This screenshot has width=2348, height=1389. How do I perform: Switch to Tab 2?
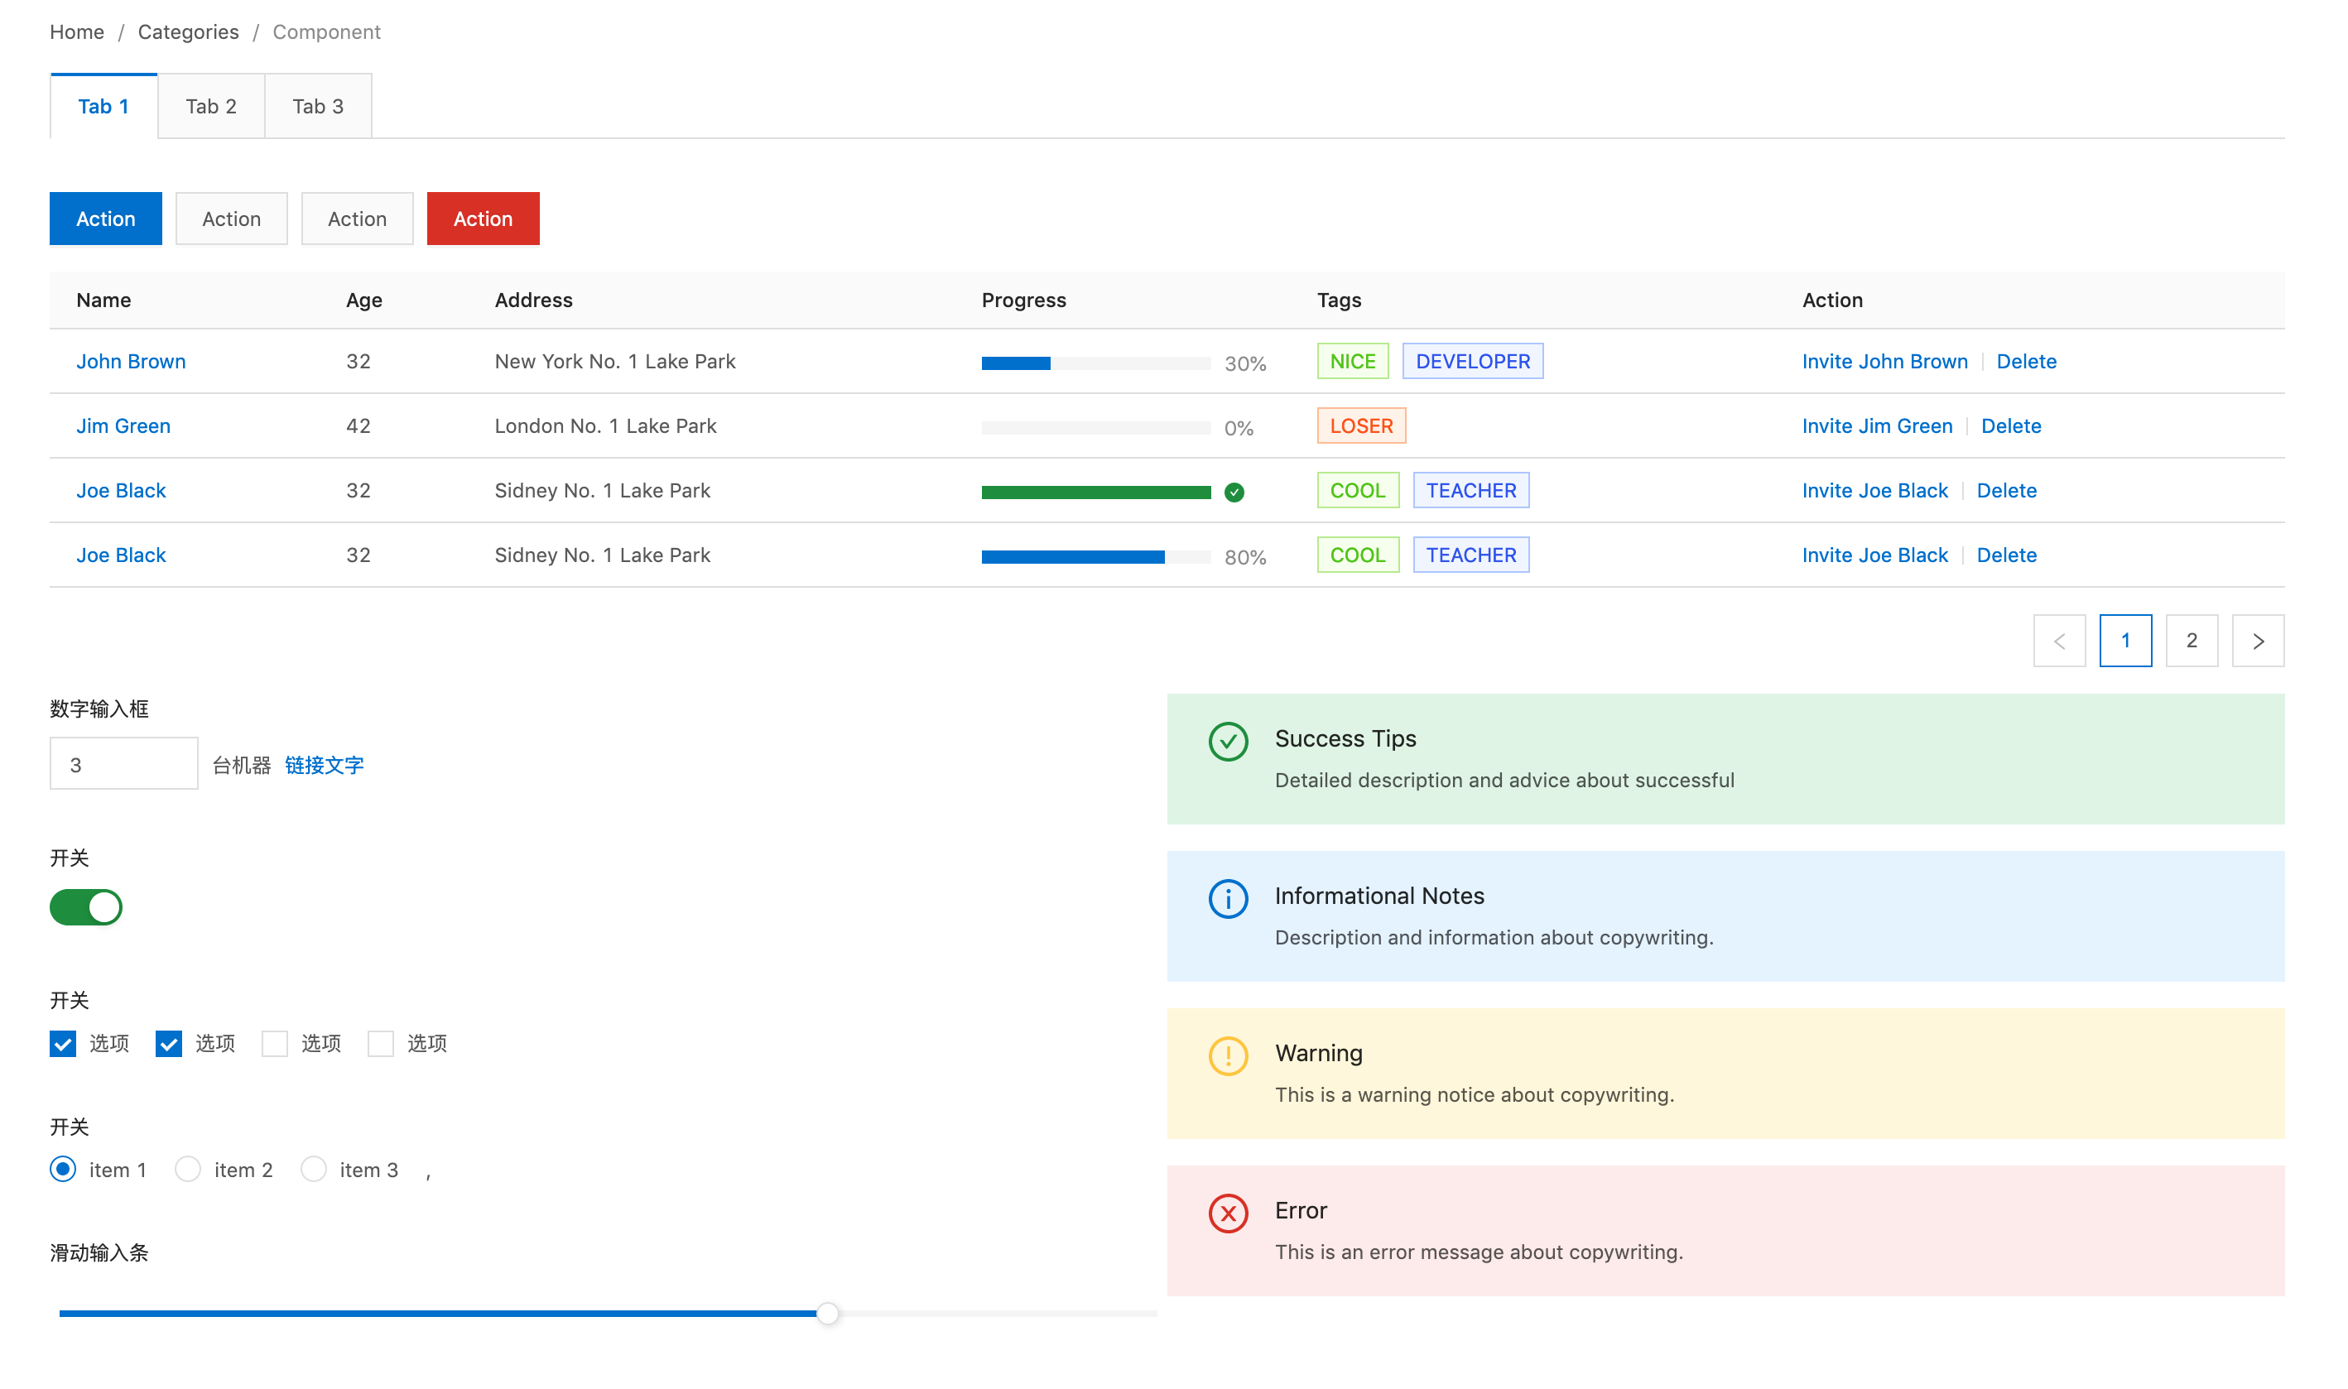pyautogui.click(x=210, y=107)
